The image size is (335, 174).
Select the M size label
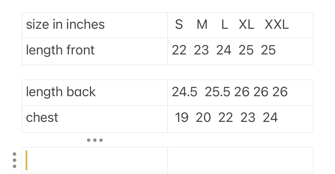[x=202, y=25]
